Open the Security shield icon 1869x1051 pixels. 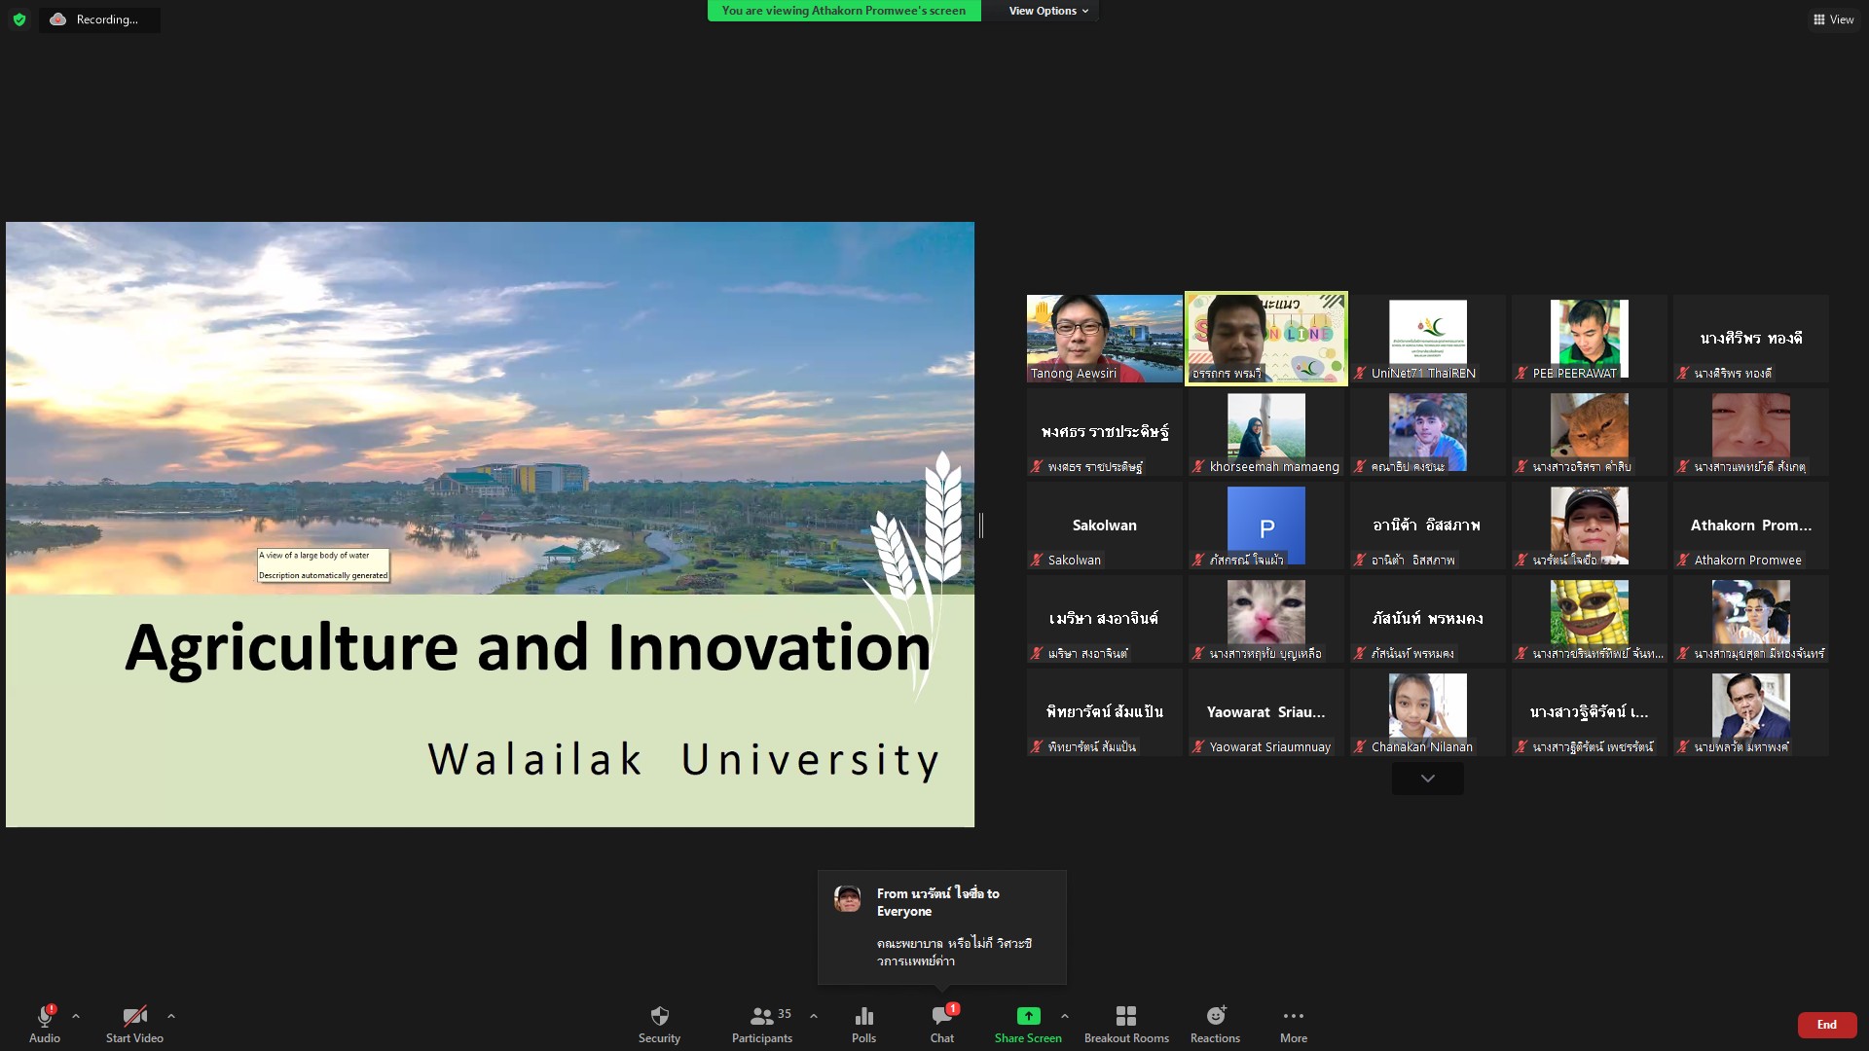pyautogui.click(x=659, y=1017)
